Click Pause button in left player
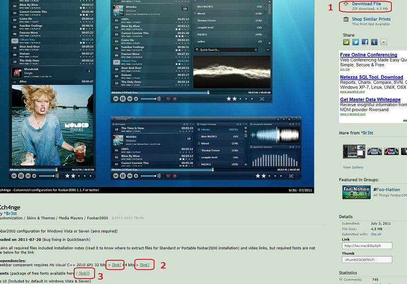 [21, 176]
